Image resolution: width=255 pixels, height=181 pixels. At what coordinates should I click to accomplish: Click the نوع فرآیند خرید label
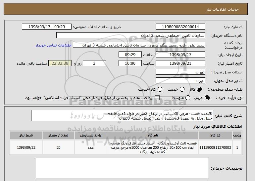229,98
